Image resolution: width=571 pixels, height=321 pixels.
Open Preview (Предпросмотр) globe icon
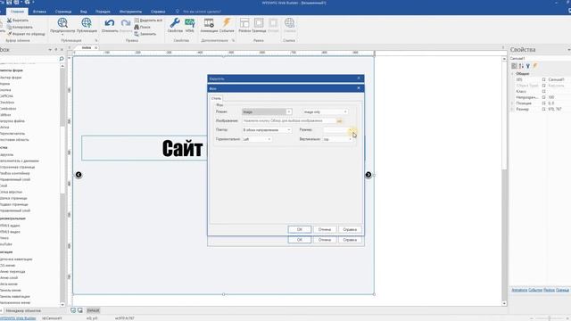pyautogui.click(x=62, y=23)
